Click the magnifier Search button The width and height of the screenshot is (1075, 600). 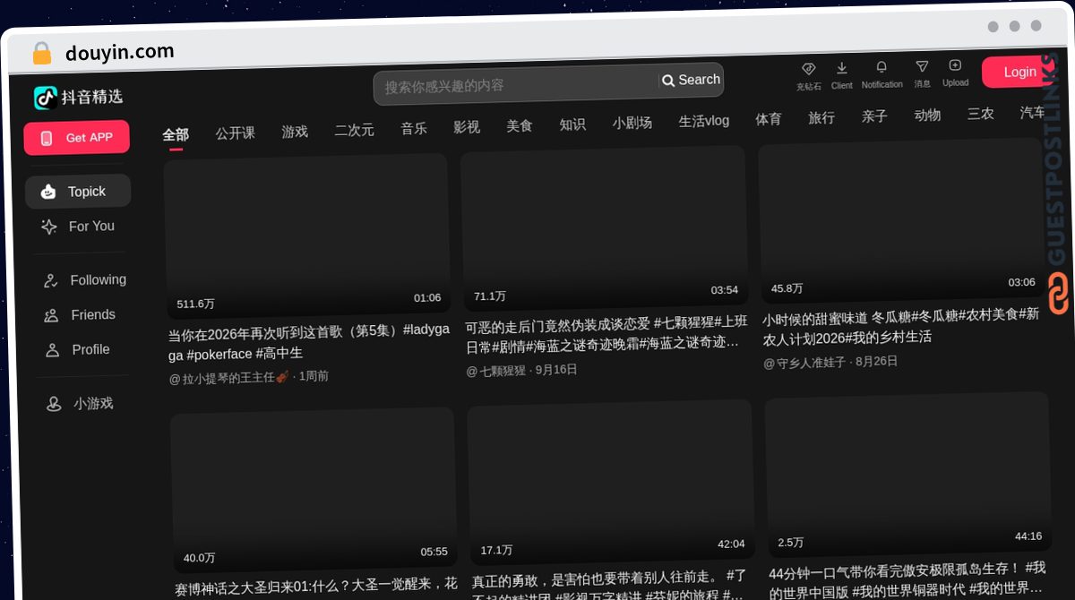point(691,80)
